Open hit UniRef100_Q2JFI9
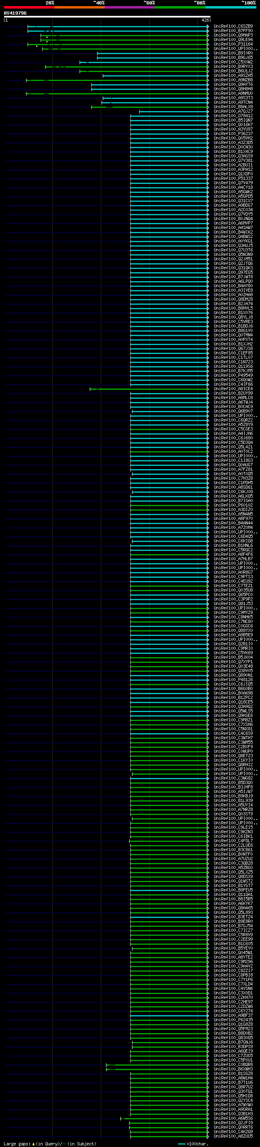This screenshot has width=260, height=1147. point(233,1123)
